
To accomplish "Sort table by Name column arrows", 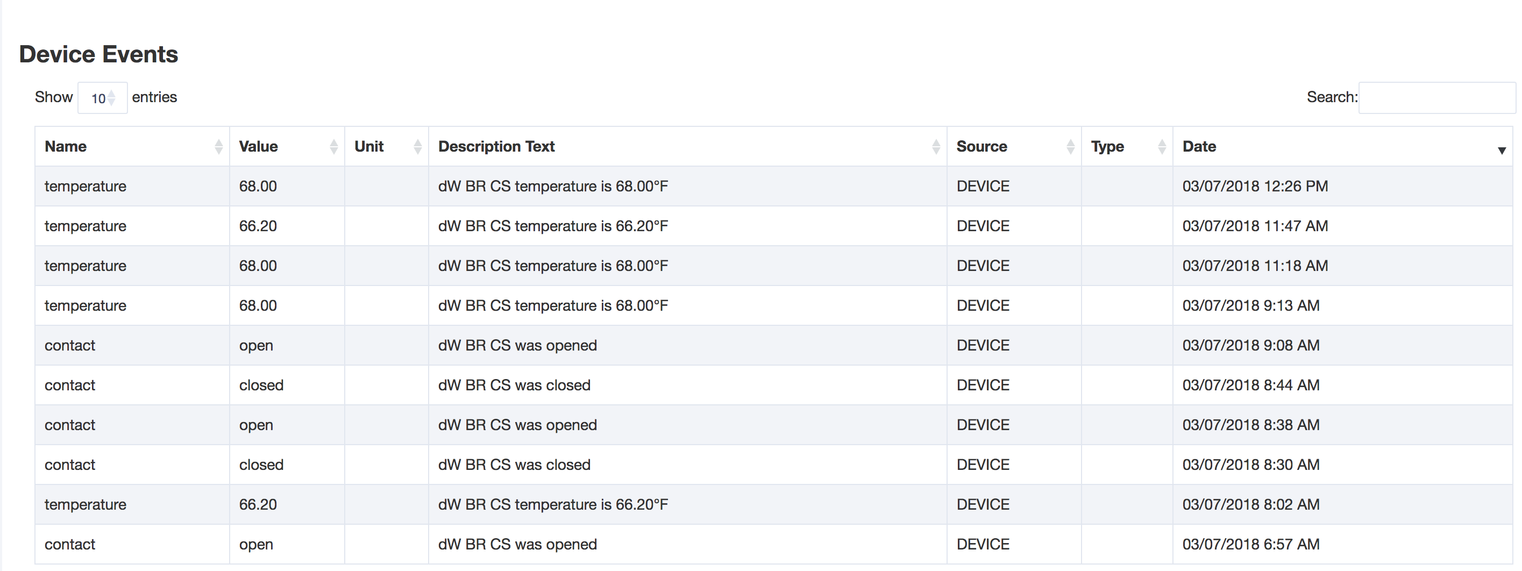I will pyautogui.click(x=218, y=146).
